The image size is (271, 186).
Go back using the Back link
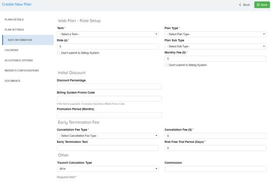[245, 5]
